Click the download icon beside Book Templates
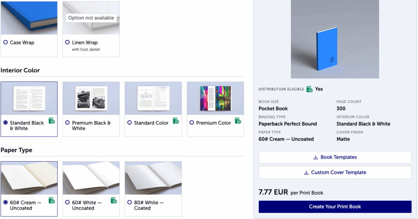This screenshot has height=219, width=418. pyautogui.click(x=316, y=158)
